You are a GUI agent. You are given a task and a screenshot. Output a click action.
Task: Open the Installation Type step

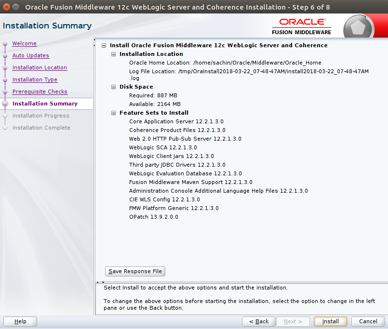35,79
